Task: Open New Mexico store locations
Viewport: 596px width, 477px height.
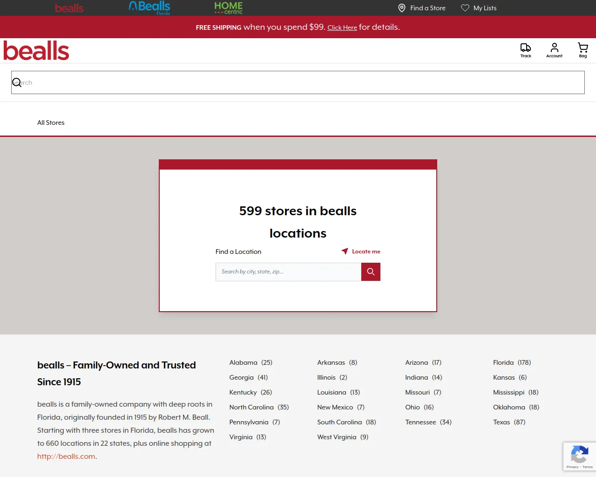Action: tap(341, 407)
